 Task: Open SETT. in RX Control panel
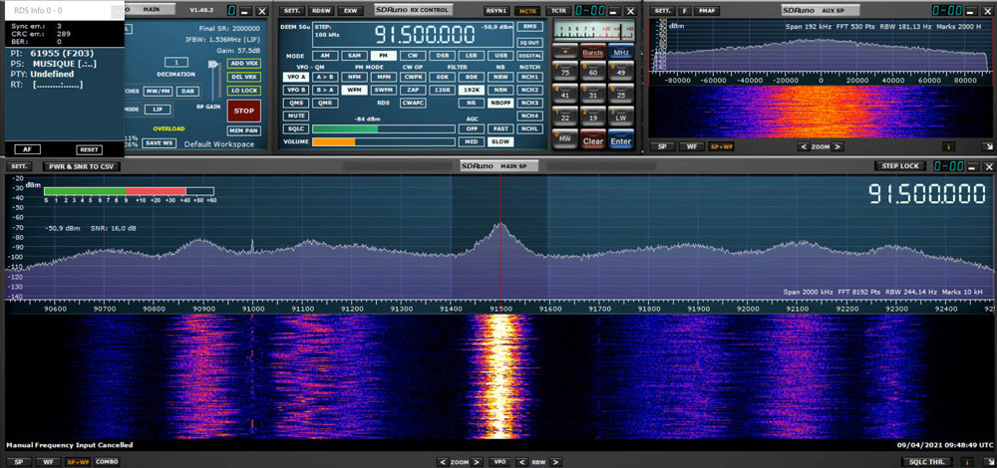point(292,11)
